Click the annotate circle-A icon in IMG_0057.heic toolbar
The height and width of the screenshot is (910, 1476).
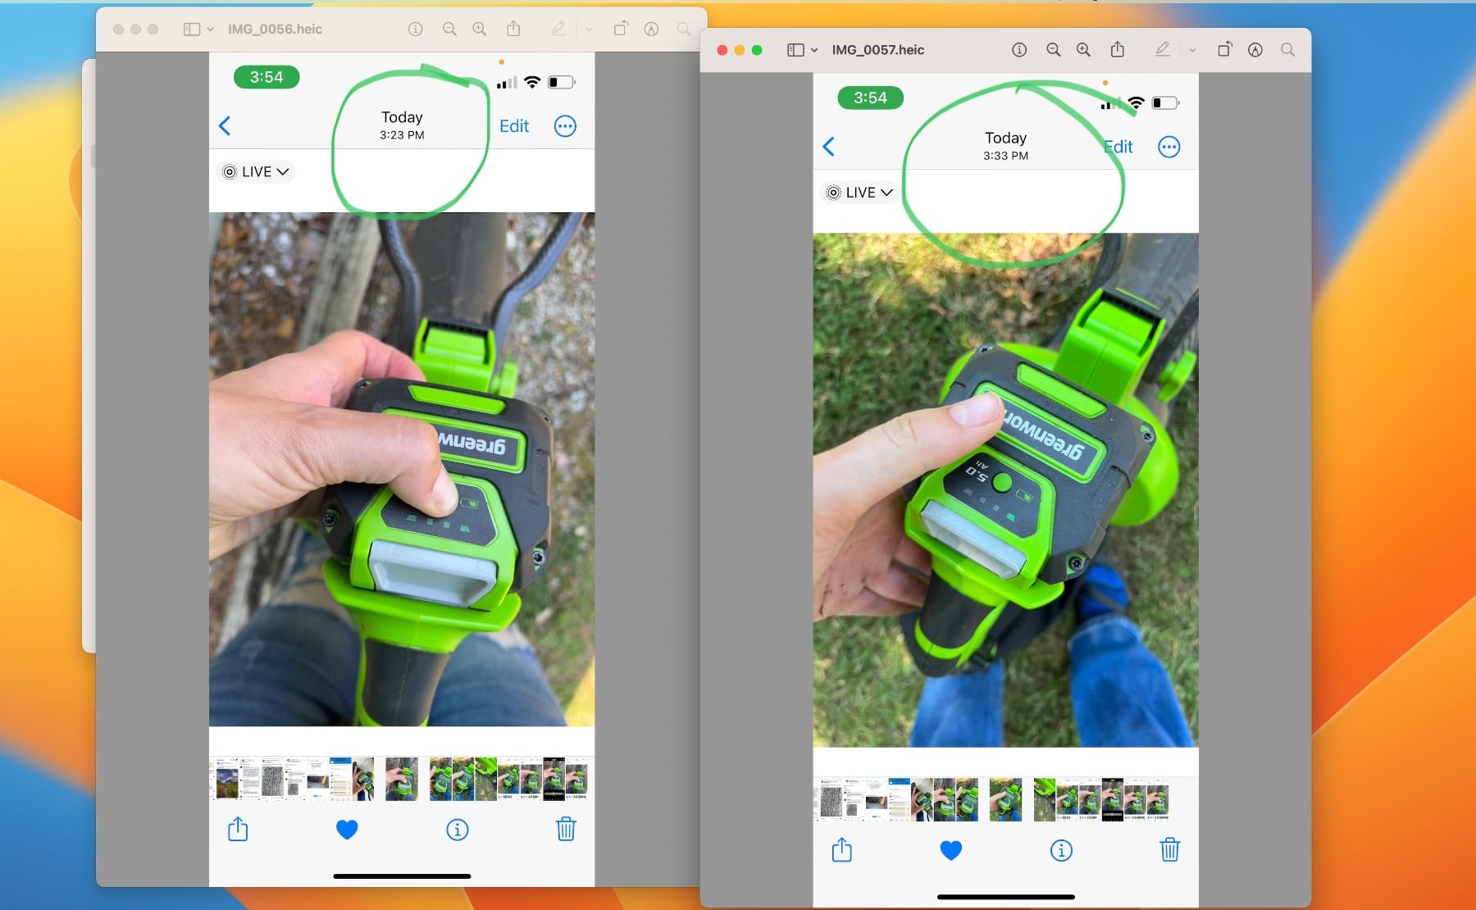tap(1255, 50)
